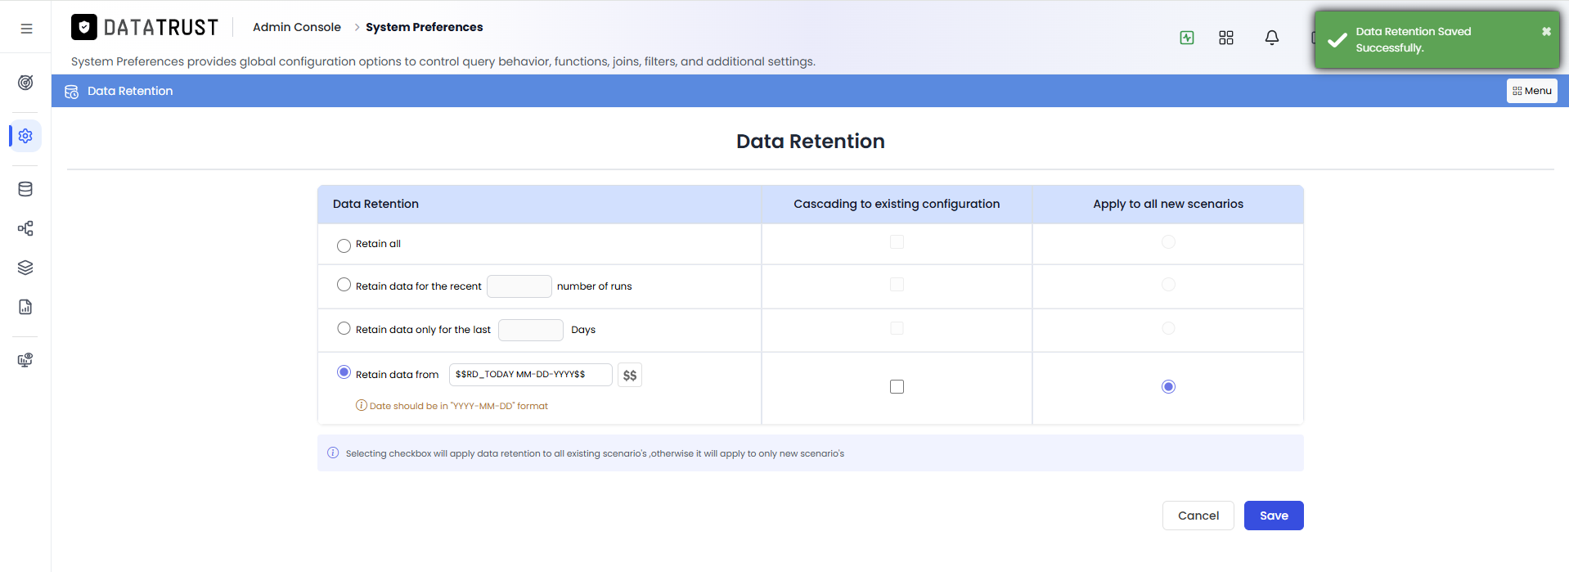Viewport: 1569px width, 572px height.
Task: Click the Cascading to existing configuration header
Action: (897, 204)
